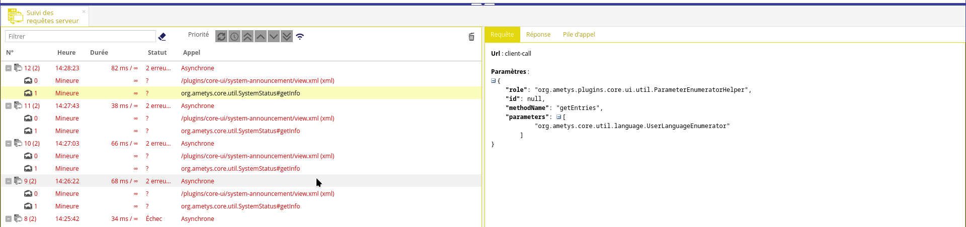This screenshot has height=227, width=966.
Task: Click the grouped request icon for row 10 (2)
Action: tap(18, 143)
